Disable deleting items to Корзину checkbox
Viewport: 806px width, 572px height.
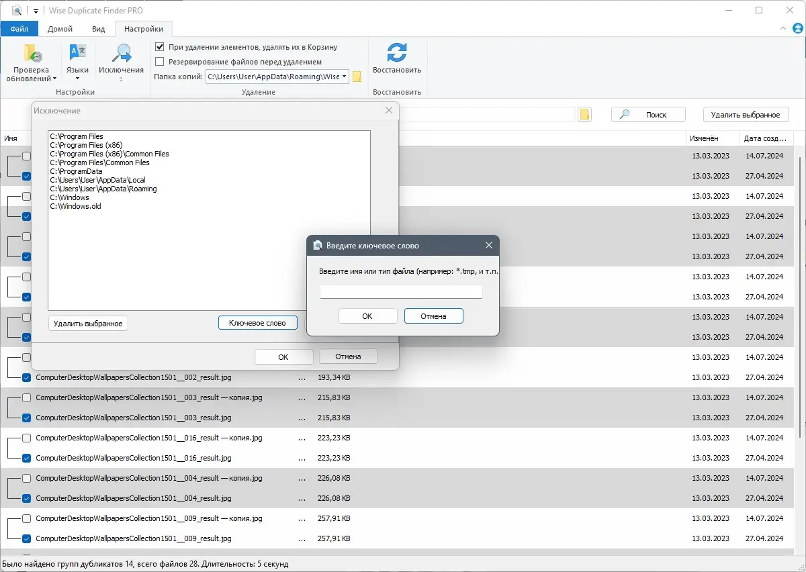pyautogui.click(x=159, y=47)
